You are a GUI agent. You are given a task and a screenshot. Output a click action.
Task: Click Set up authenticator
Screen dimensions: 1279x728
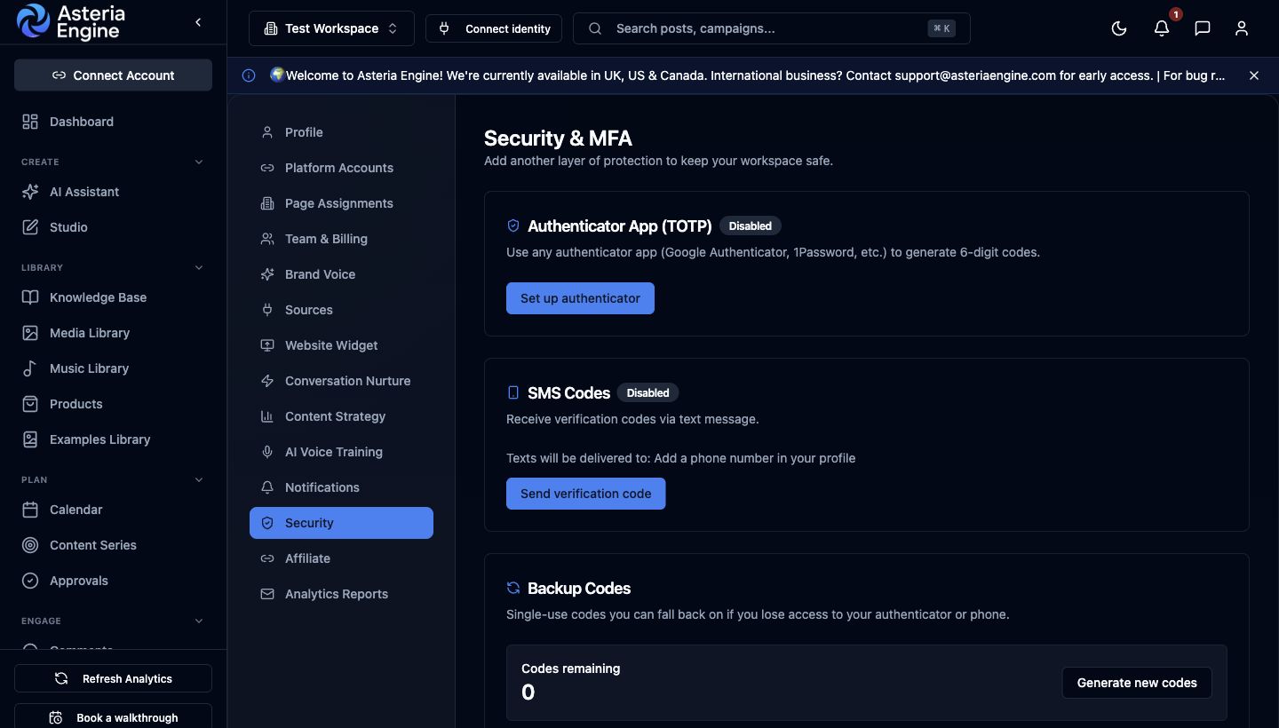tap(580, 298)
